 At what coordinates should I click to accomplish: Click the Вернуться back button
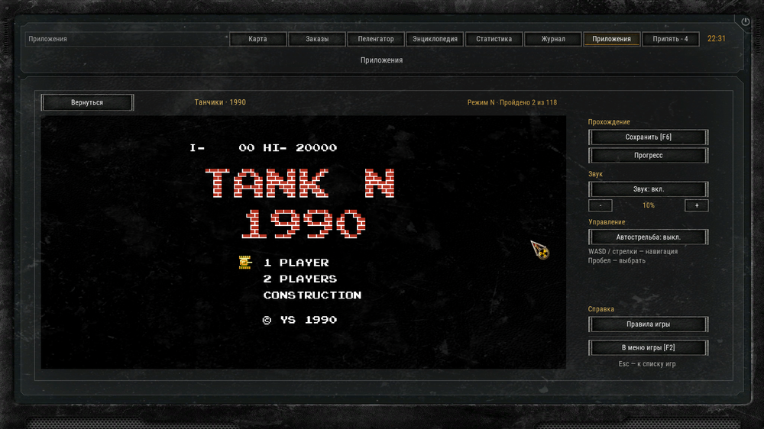click(87, 103)
